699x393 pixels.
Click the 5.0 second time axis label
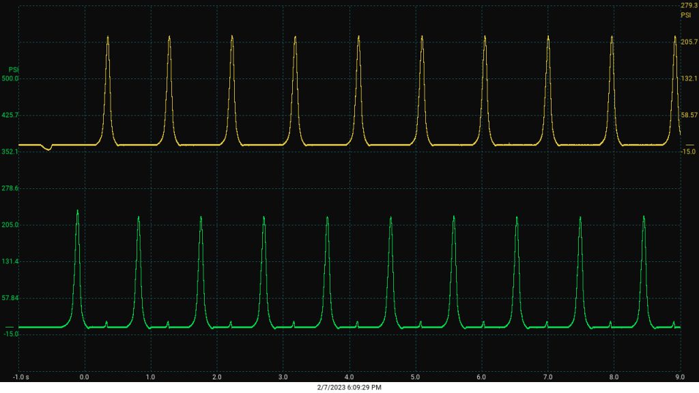(x=415, y=377)
